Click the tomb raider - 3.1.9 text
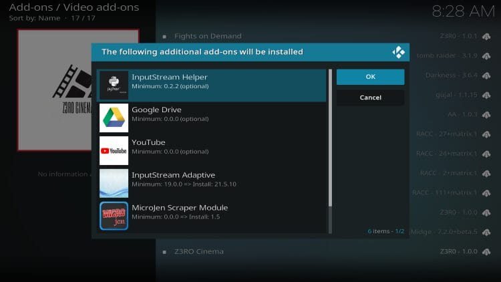This screenshot has height=282, width=501. click(447, 55)
